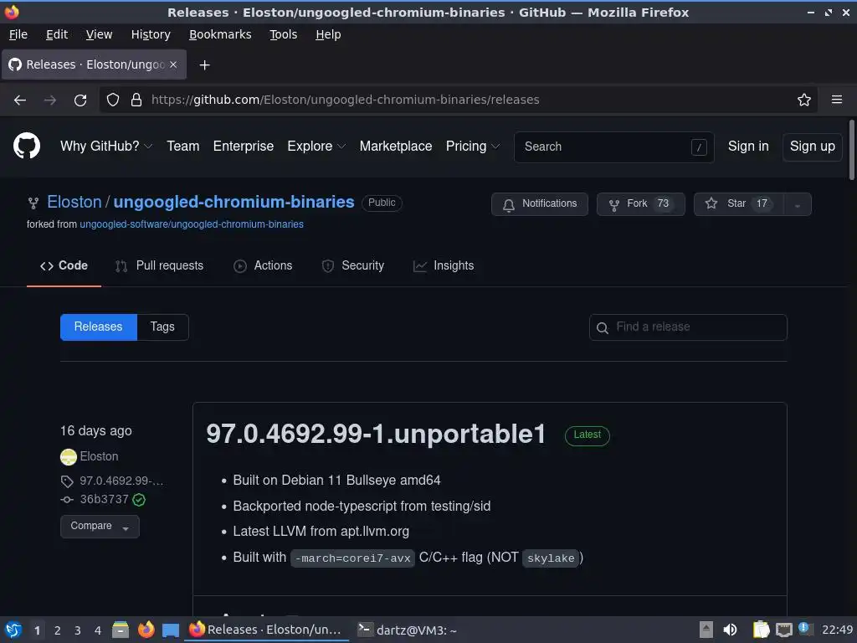Click the Team navigation link
The height and width of the screenshot is (643, 857).
(183, 146)
